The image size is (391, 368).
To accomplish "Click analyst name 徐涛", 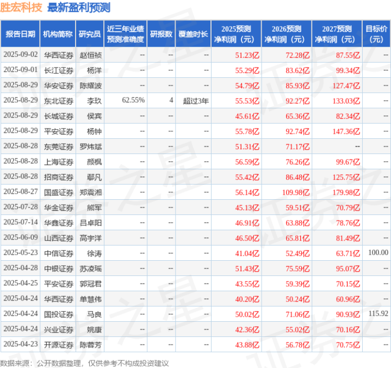I will pyautogui.click(x=94, y=254).
